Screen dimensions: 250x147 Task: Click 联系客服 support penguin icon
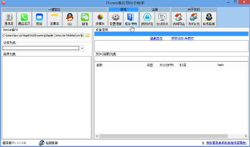(x=209, y=19)
